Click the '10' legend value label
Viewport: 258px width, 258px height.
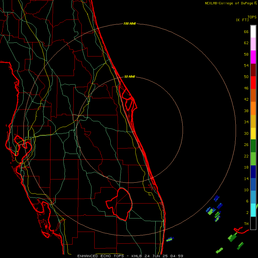coord(246,190)
